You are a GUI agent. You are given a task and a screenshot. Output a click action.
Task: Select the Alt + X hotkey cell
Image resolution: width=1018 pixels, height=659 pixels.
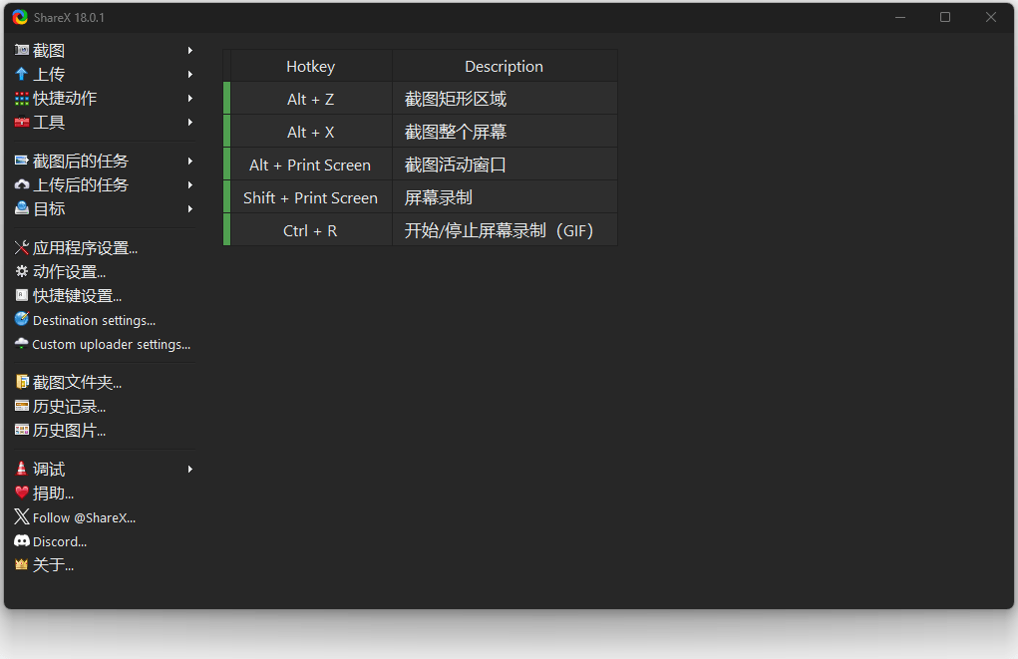click(311, 132)
